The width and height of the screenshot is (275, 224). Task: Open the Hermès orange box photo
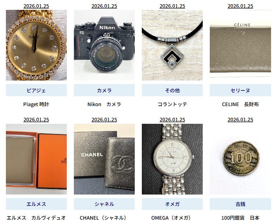click(x=36, y=159)
